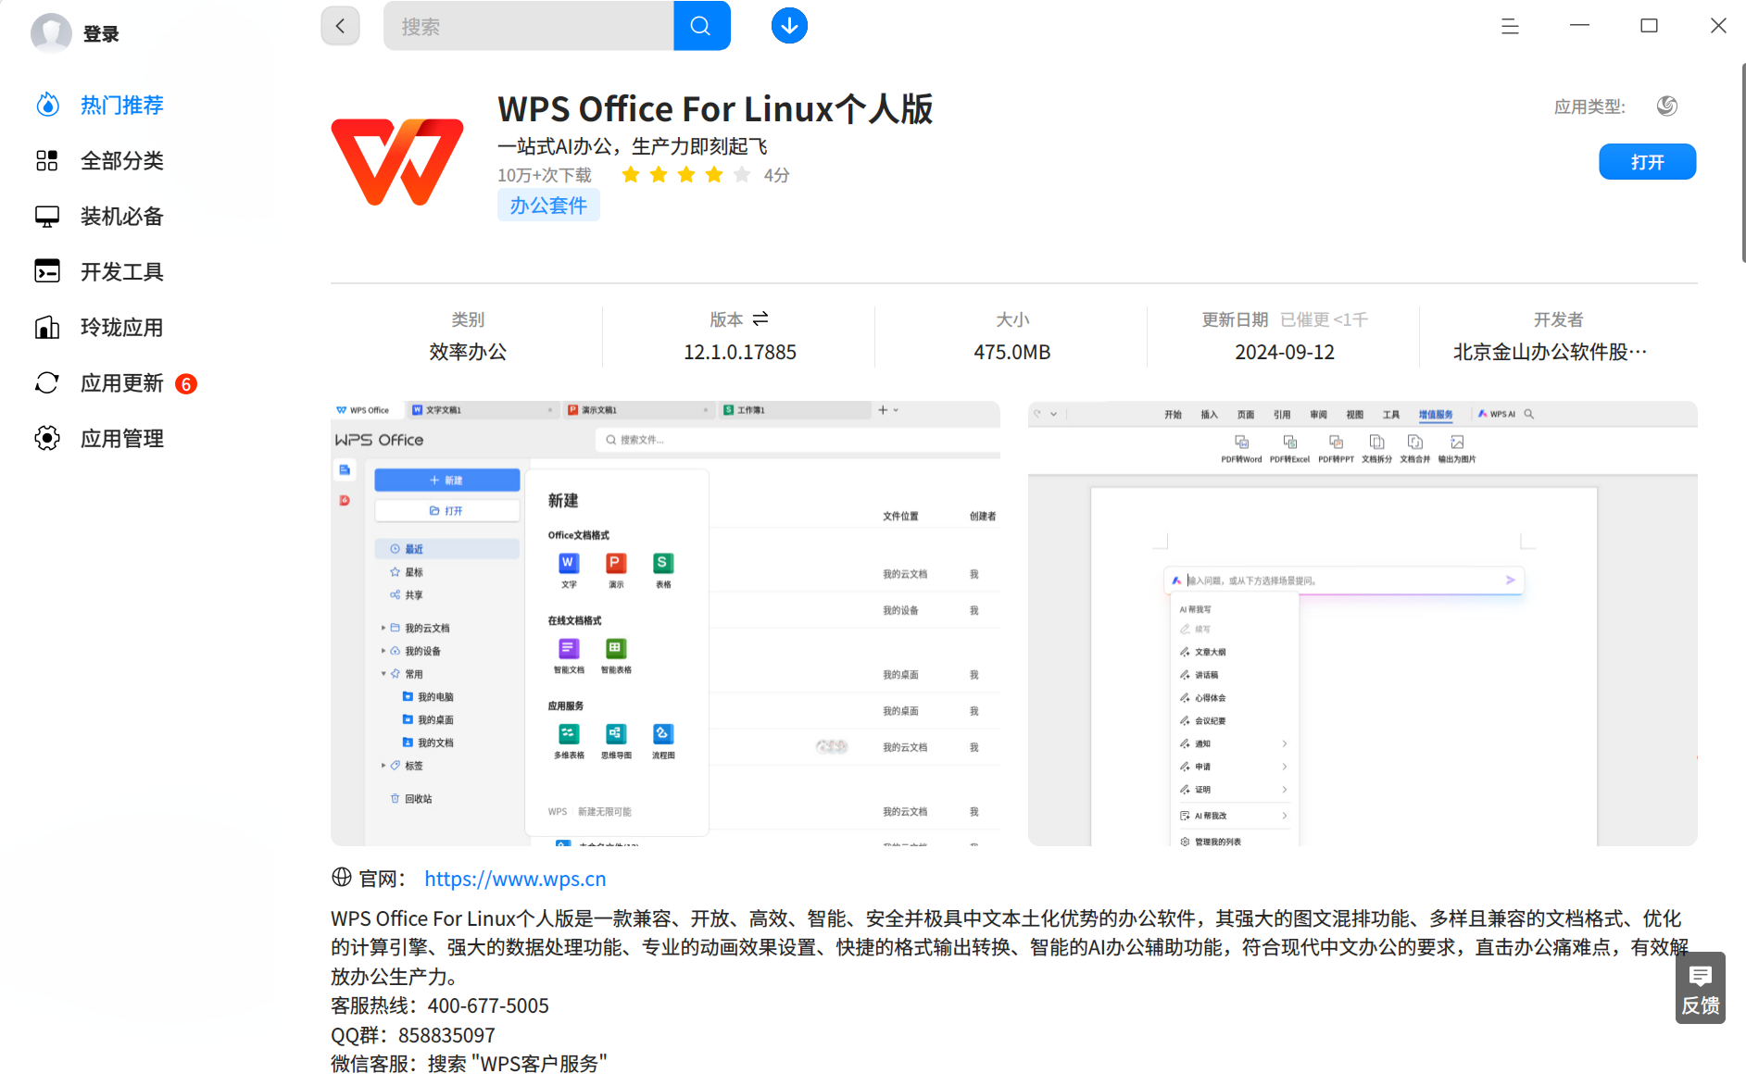
Task: Toggle the version switch arrows icon
Action: coord(760,318)
